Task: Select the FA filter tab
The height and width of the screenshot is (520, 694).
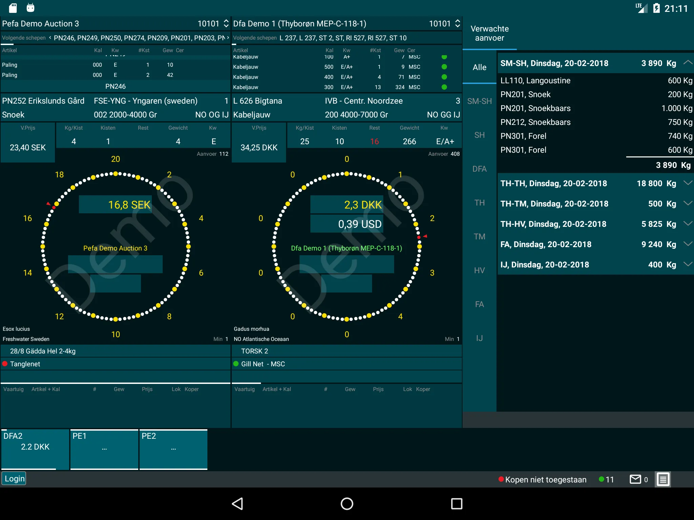Action: (x=479, y=304)
